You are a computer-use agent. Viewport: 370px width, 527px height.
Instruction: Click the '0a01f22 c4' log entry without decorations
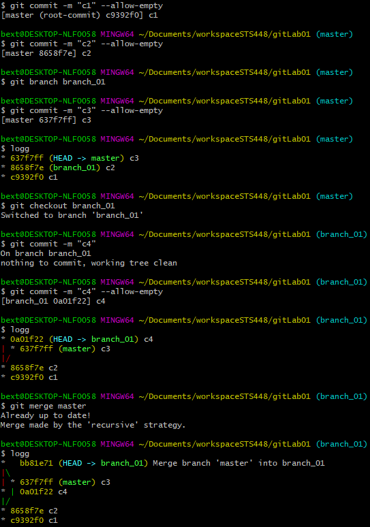point(44,492)
